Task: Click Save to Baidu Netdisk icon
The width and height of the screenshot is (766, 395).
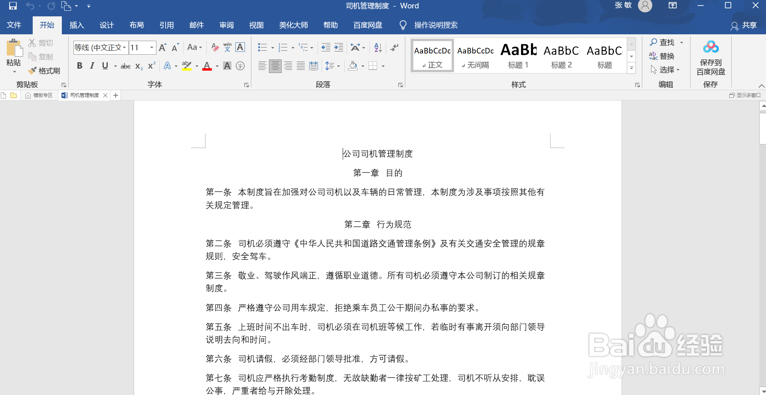Action: tap(711, 56)
